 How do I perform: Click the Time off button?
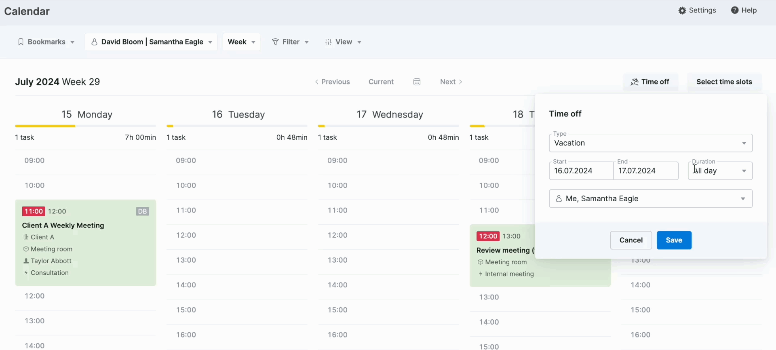[651, 82]
